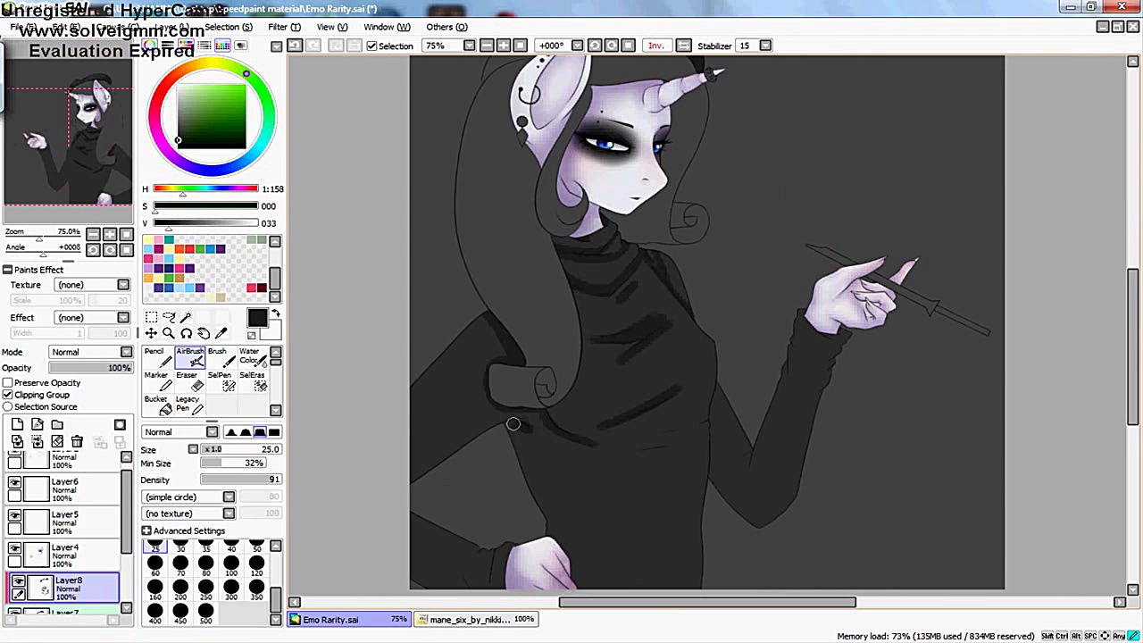Select Selection Source radio button
This screenshot has width=1143, height=643.
pyautogui.click(x=8, y=406)
